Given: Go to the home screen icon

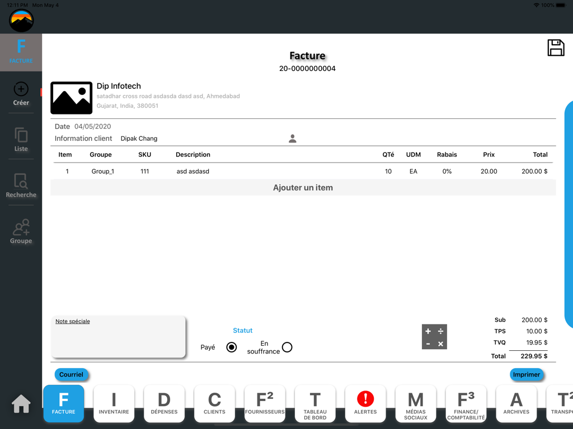Looking at the screenshot, I should point(21,403).
